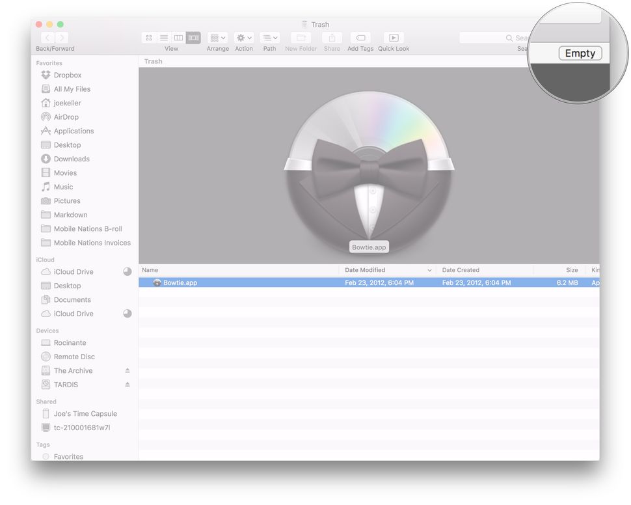Switch to list view in the toolbar
Screen dimensions: 631x505
pyautogui.click(x=163, y=38)
